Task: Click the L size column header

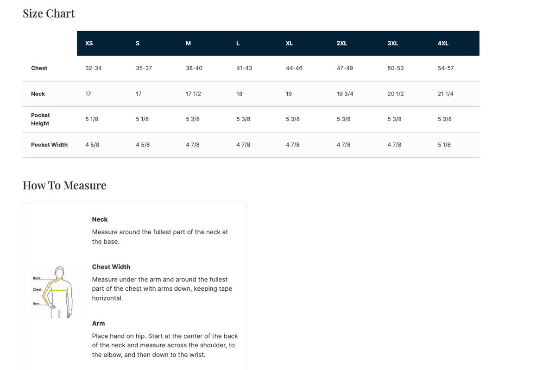Action: click(238, 43)
